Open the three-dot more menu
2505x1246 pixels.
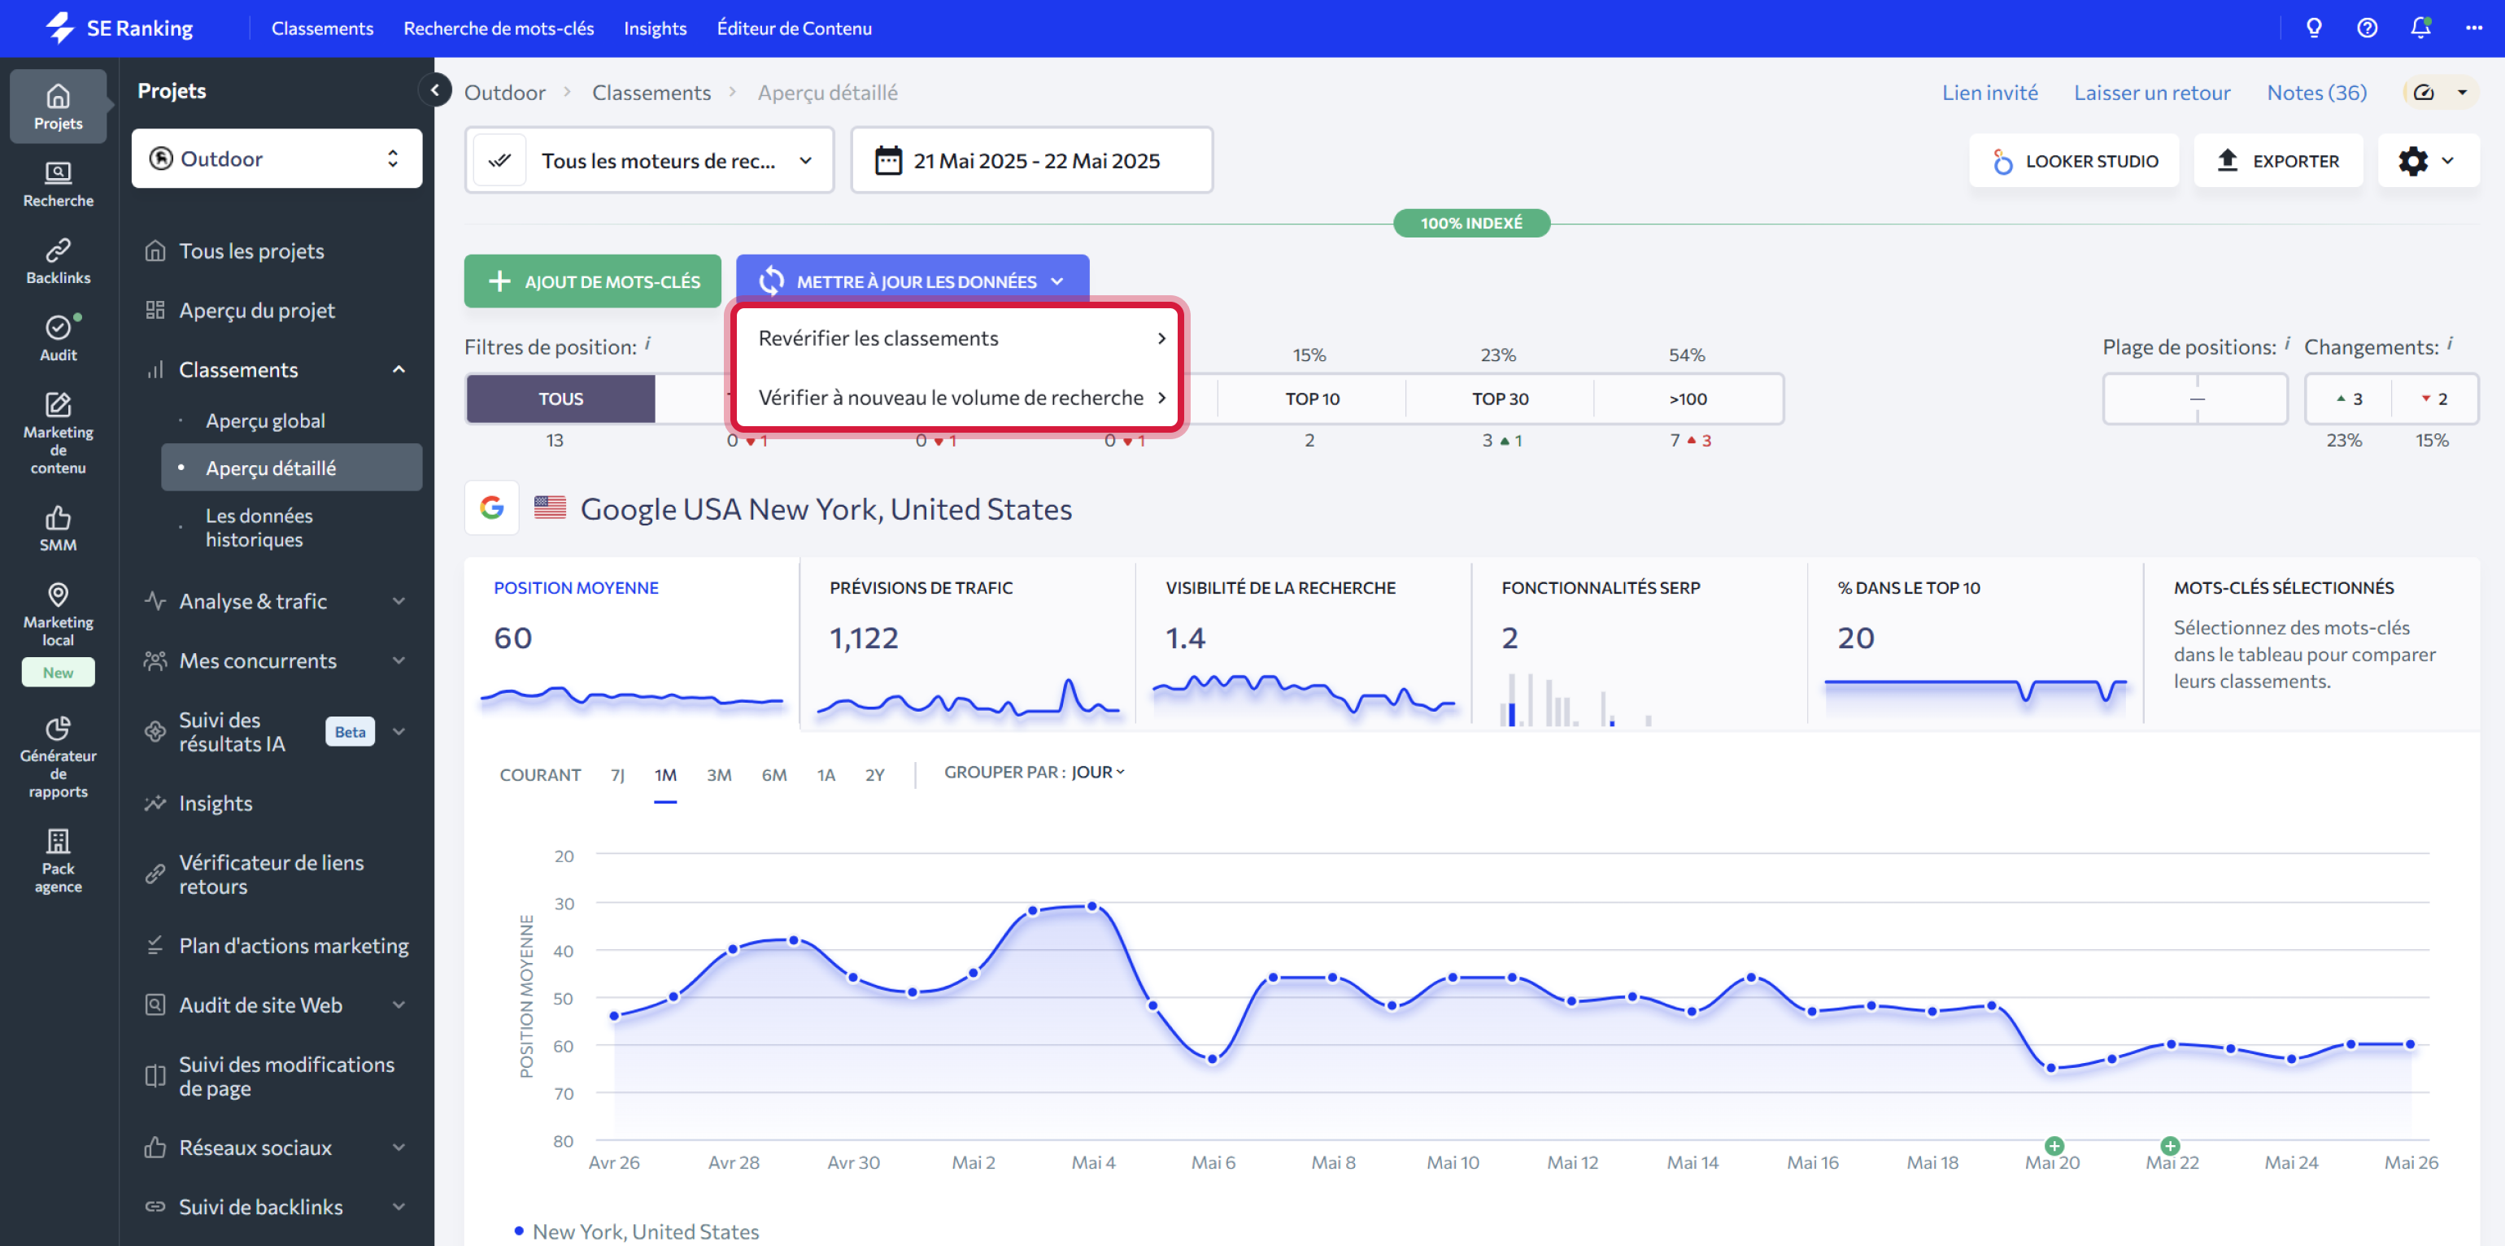tap(2474, 28)
